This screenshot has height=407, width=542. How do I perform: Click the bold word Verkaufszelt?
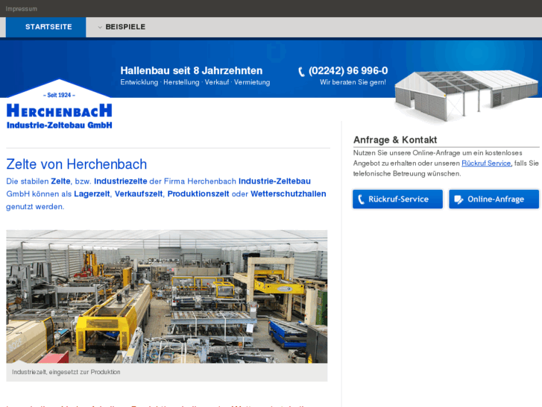point(139,194)
